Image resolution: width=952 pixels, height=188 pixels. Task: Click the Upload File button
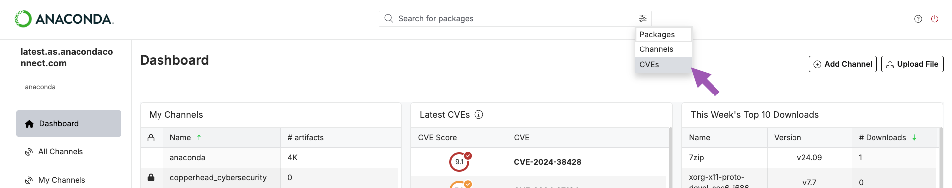pos(912,64)
